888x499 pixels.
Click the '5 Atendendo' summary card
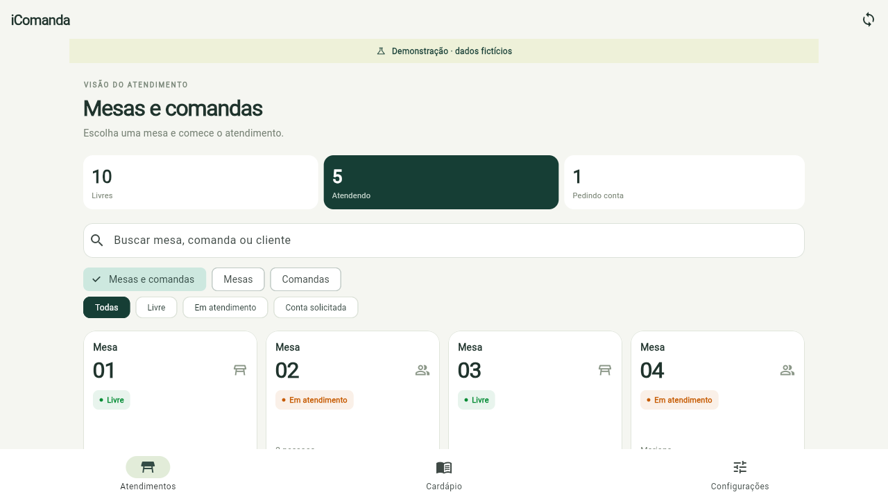click(441, 182)
